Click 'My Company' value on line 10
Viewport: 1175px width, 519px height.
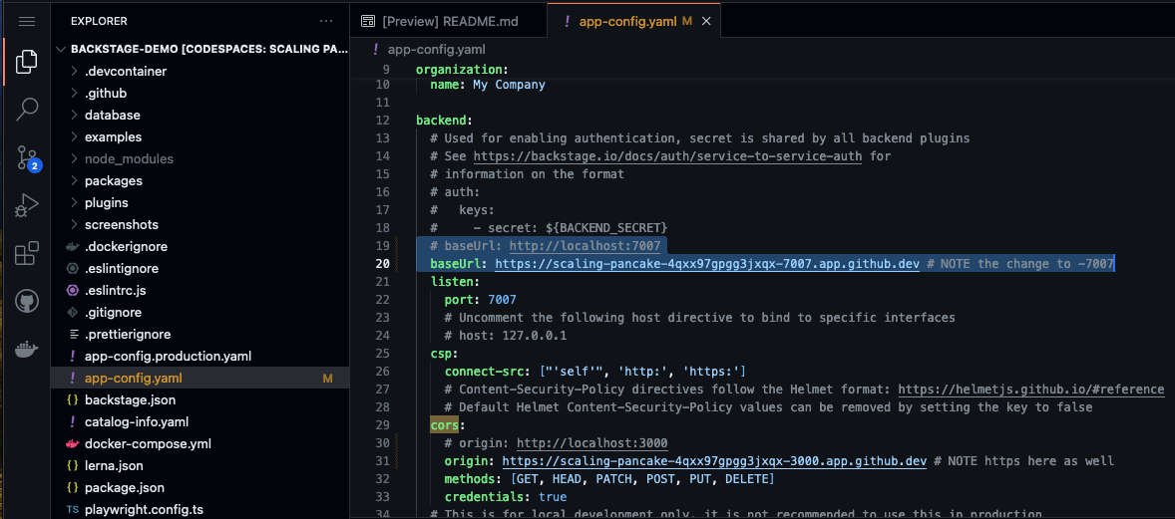pos(509,85)
